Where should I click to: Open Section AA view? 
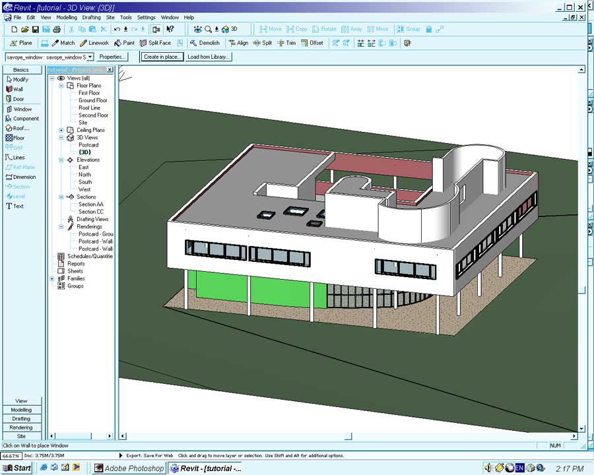pyautogui.click(x=91, y=204)
